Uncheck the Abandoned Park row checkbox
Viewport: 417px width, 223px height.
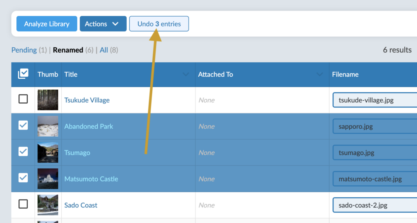pyautogui.click(x=23, y=125)
